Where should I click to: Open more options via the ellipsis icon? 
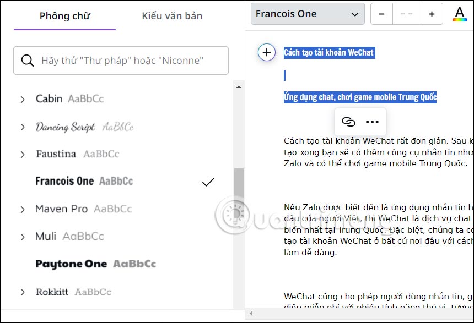373,122
